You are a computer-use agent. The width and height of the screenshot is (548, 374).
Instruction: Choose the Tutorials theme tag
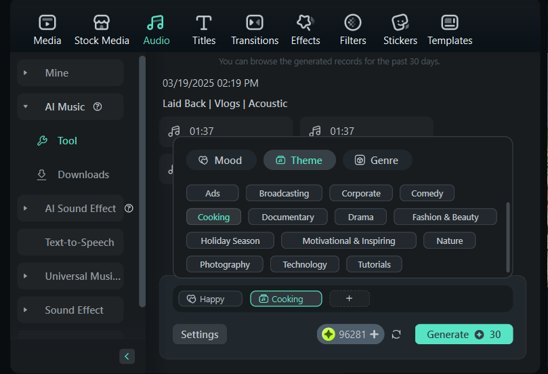pyautogui.click(x=374, y=265)
